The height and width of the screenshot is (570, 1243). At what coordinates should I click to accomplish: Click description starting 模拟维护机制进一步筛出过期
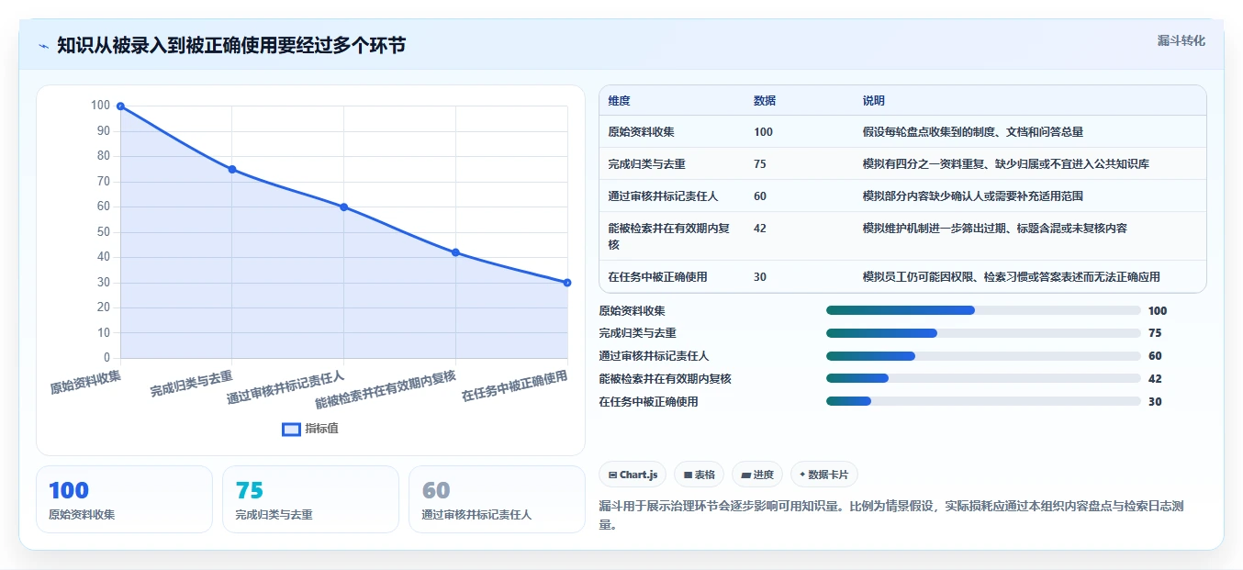pos(995,228)
